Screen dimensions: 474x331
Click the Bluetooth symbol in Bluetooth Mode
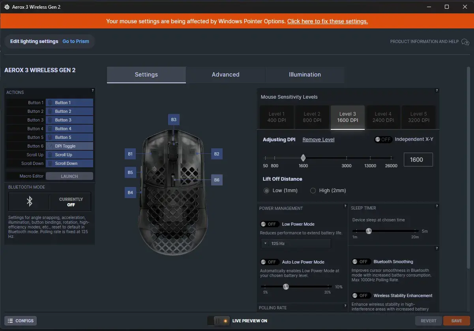pos(29,202)
